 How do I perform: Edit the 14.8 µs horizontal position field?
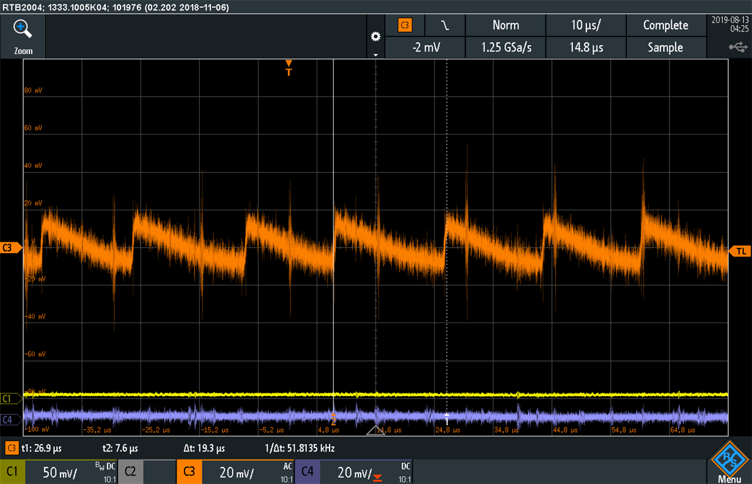click(586, 47)
